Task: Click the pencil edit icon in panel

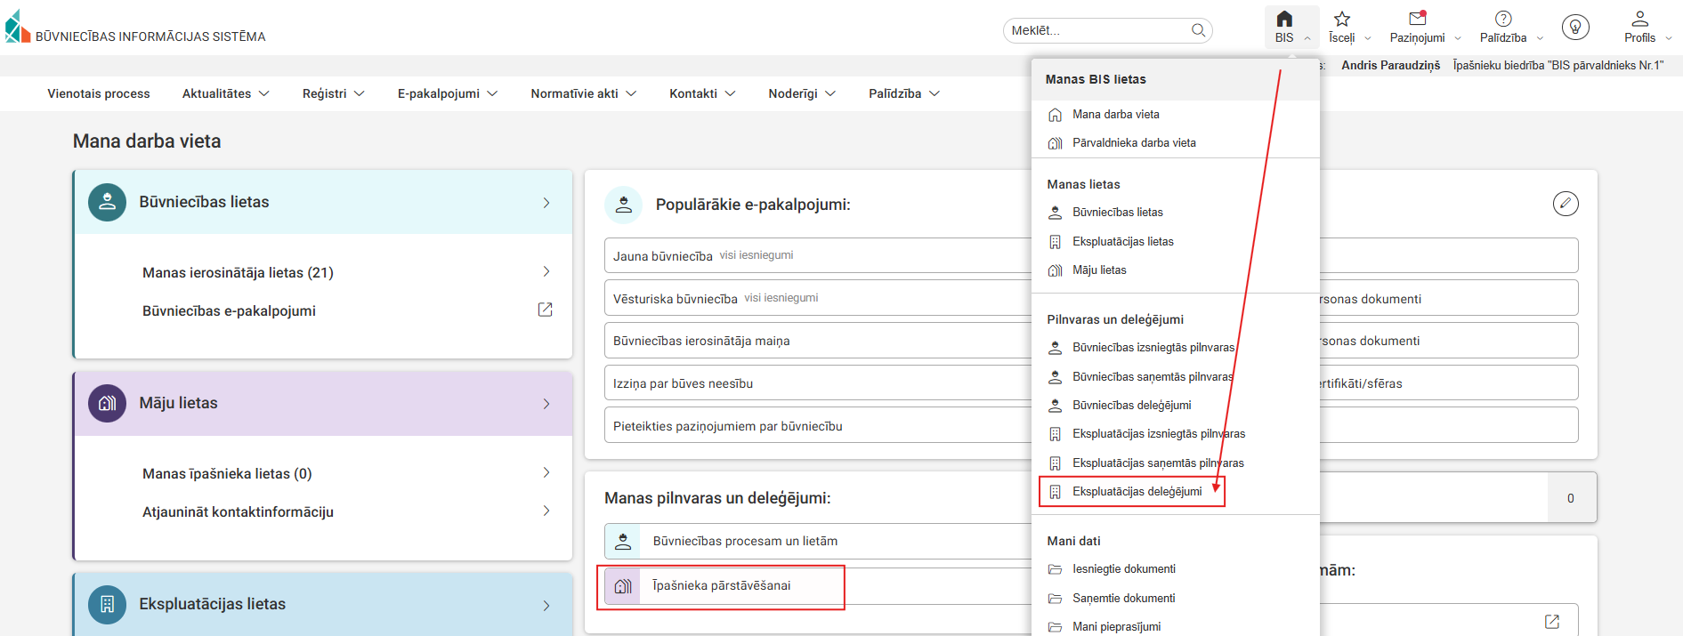Action: [x=1566, y=204]
